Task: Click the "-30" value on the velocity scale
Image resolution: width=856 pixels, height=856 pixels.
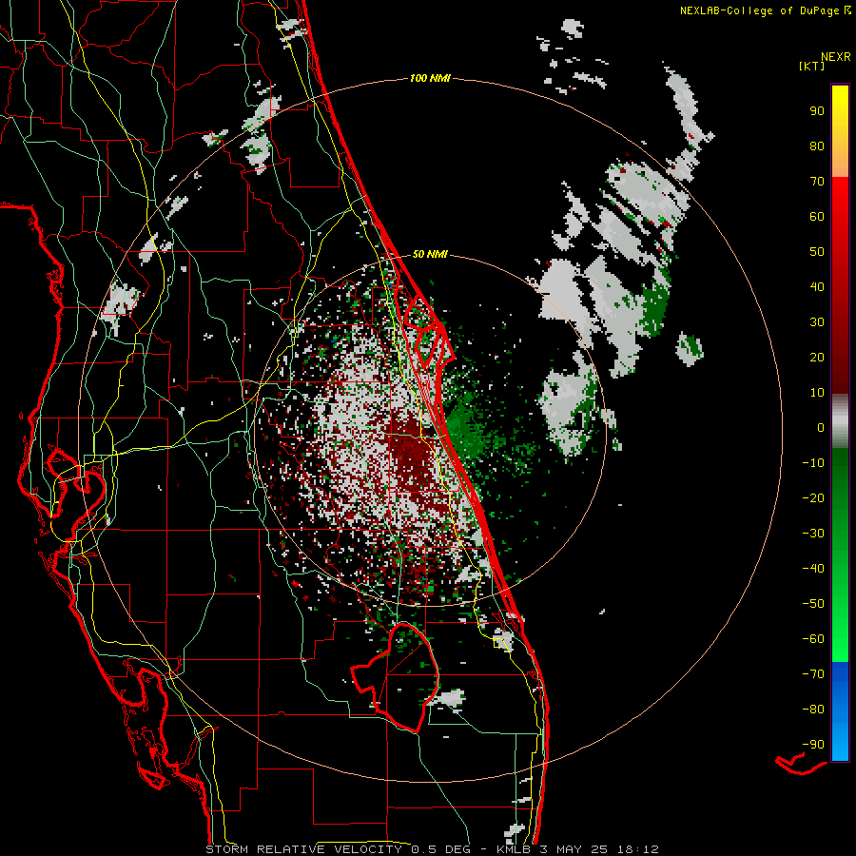Action: (x=813, y=534)
